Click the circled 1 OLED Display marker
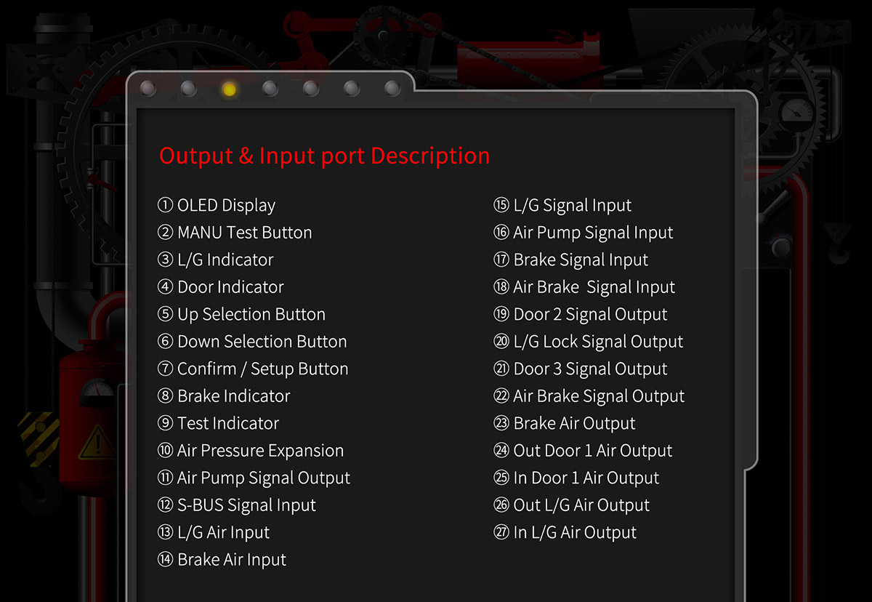Image resolution: width=872 pixels, height=602 pixels. pos(165,205)
